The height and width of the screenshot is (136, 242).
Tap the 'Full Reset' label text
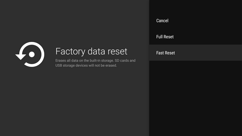(165, 37)
